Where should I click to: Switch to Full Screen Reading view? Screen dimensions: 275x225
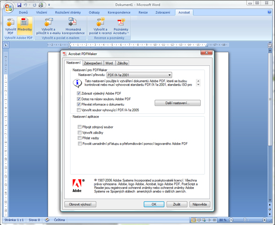(199, 220)
